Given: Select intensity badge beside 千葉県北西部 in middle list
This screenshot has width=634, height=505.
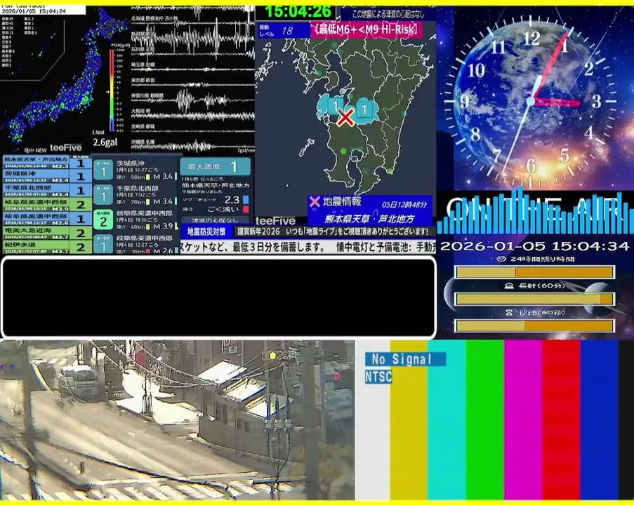Looking at the screenshot, I should click(103, 195).
